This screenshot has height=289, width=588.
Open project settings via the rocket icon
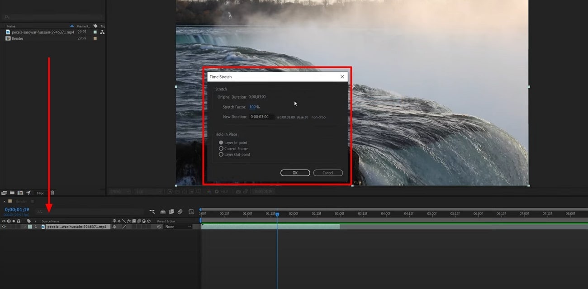(28, 193)
